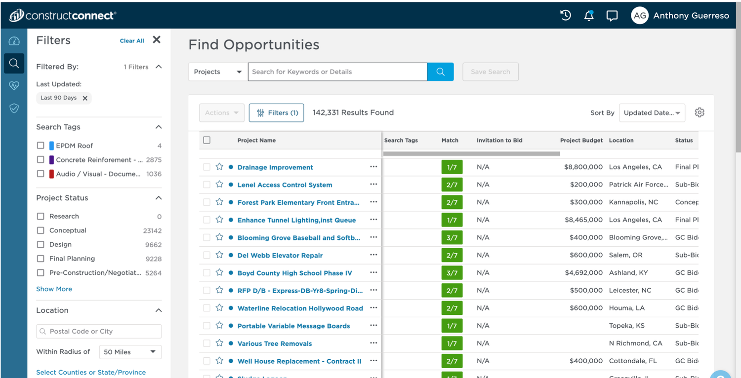Click the Search Tags column header
The width and height of the screenshot is (741, 378).
(x=401, y=140)
